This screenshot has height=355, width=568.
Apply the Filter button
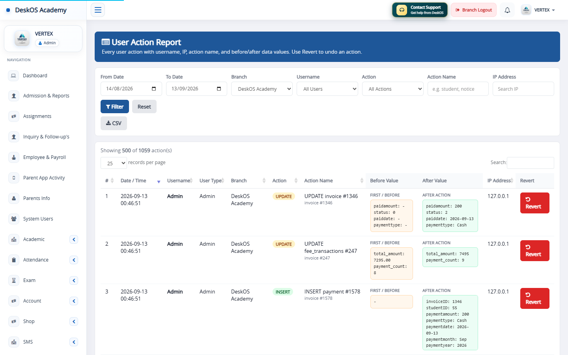point(115,106)
